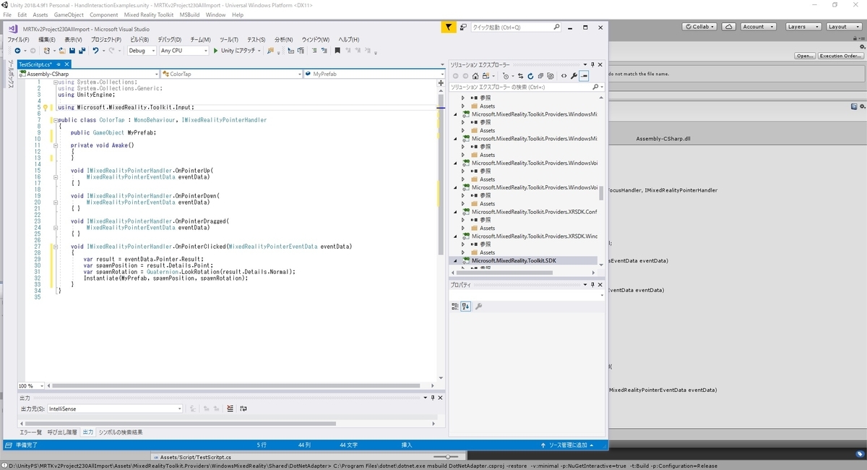Open the IntelliSense output source dropdown
The height and width of the screenshot is (470, 867).
pos(115,409)
